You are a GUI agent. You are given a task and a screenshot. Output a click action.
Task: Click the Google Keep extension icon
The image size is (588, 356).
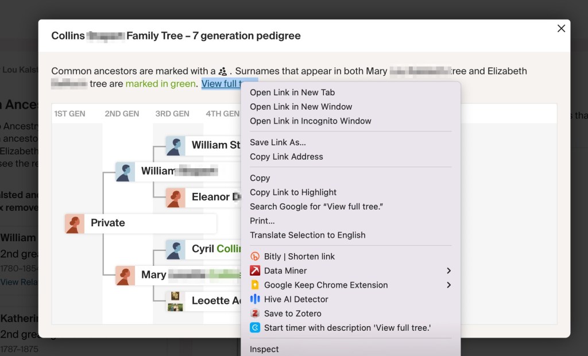click(255, 285)
